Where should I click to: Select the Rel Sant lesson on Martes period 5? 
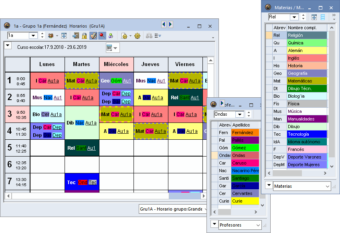[x=82, y=148]
